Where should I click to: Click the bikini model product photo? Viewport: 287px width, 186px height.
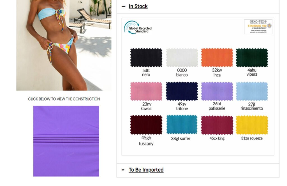tap(64, 45)
